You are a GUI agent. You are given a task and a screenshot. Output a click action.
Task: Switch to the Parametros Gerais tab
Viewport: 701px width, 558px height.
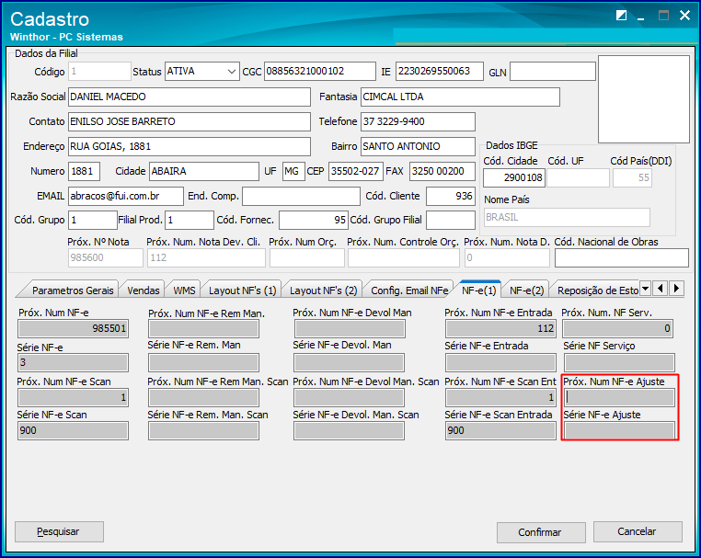[73, 290]
